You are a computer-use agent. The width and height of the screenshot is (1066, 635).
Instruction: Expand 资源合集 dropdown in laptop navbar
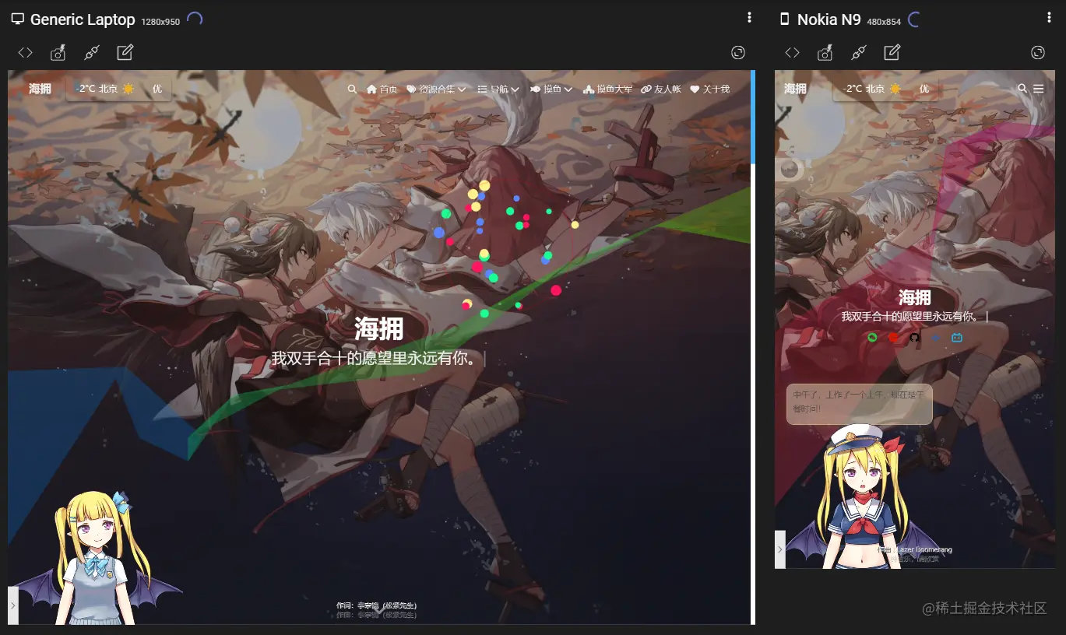[436, 89]
